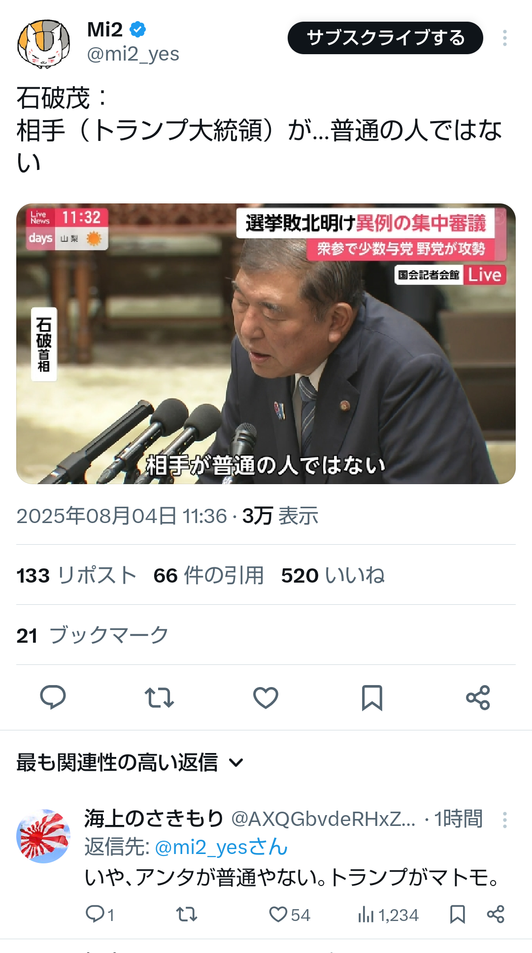
Task: Repost the Mi2 tweet
Action: click(159, 697)
